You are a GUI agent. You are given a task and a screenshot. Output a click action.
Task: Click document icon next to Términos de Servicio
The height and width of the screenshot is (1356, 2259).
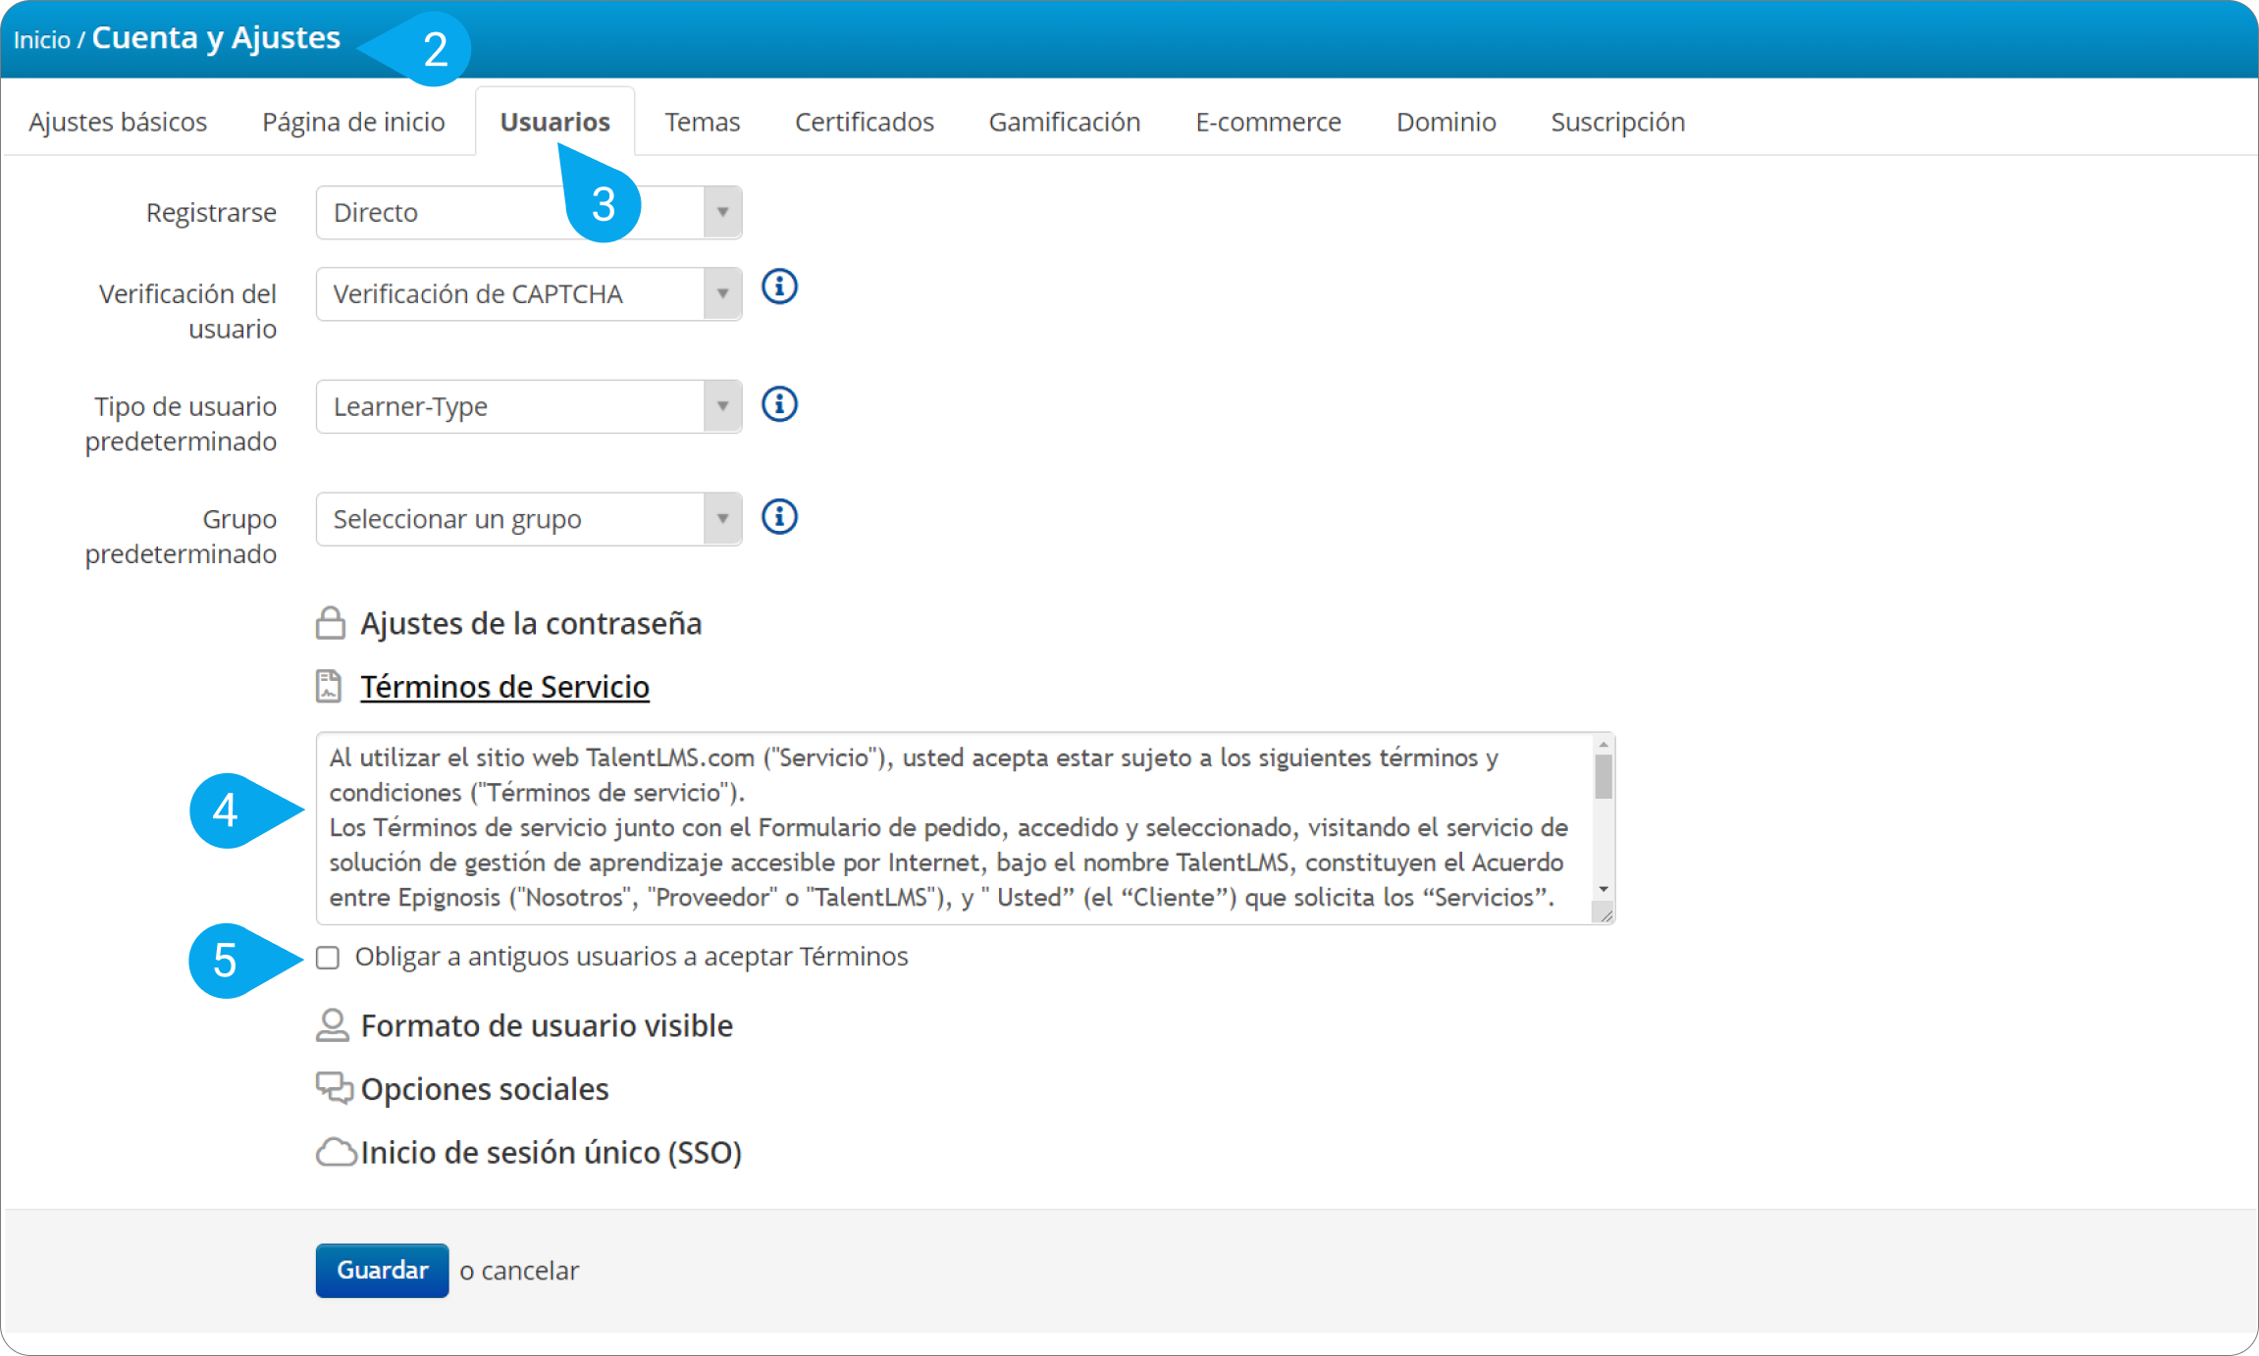(x=329, y=687)
